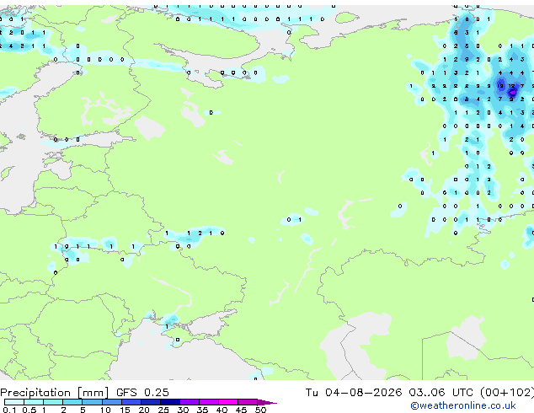Image resolution: width=534 pixels, height=413 pixels.
Task: Click the legend label '0.1'
Action: click(x=9, y=410)
